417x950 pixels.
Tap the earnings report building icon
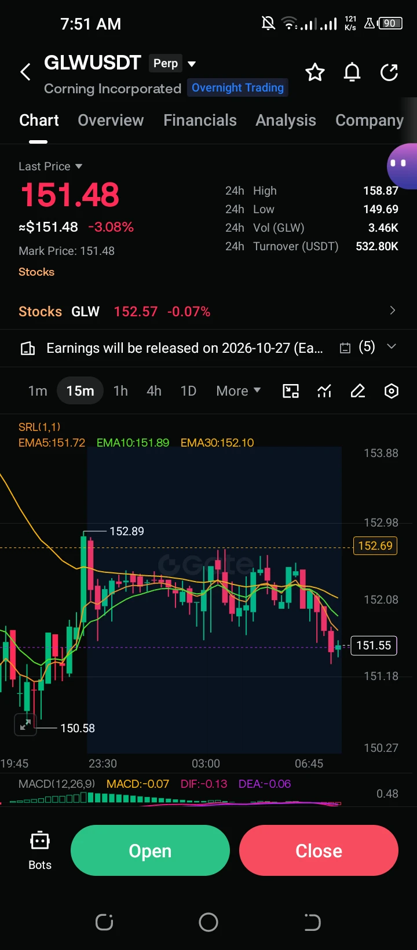coord(28,348)
